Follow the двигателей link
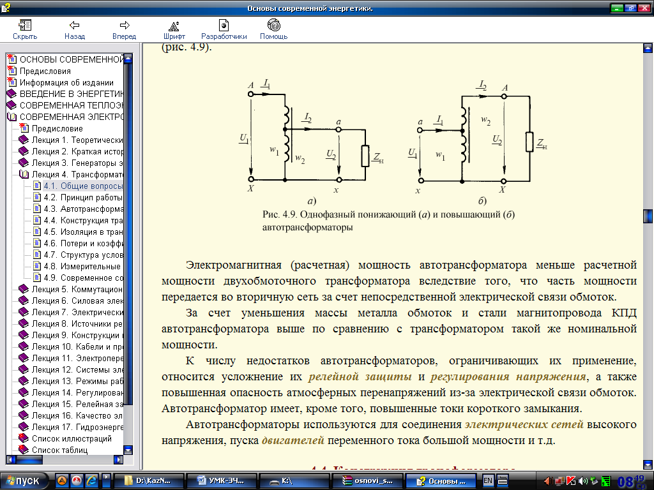654x490 pixels. coord(293,440)
